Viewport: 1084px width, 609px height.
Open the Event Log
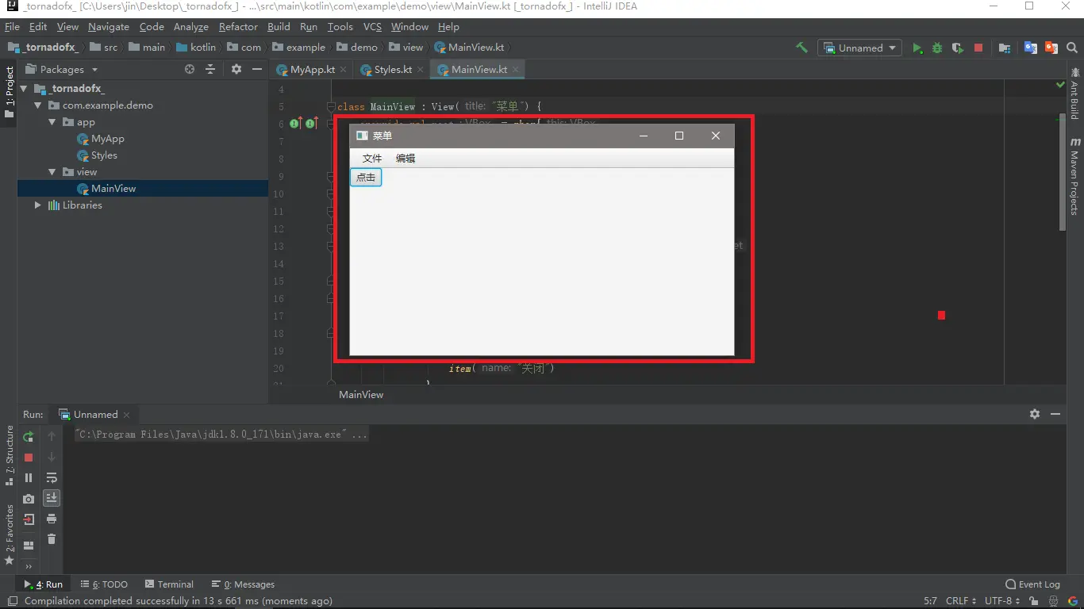click(x=1032, y=584)
